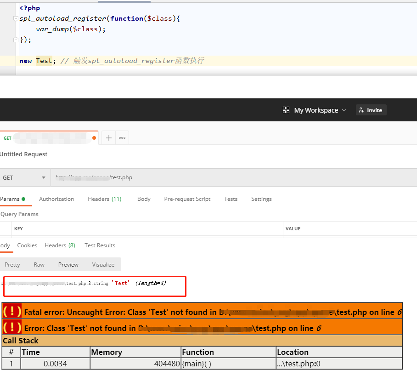The height and width of the screenshot is (376, 417).
Task: Select the Visualize response view
Action: coord(103,264)
